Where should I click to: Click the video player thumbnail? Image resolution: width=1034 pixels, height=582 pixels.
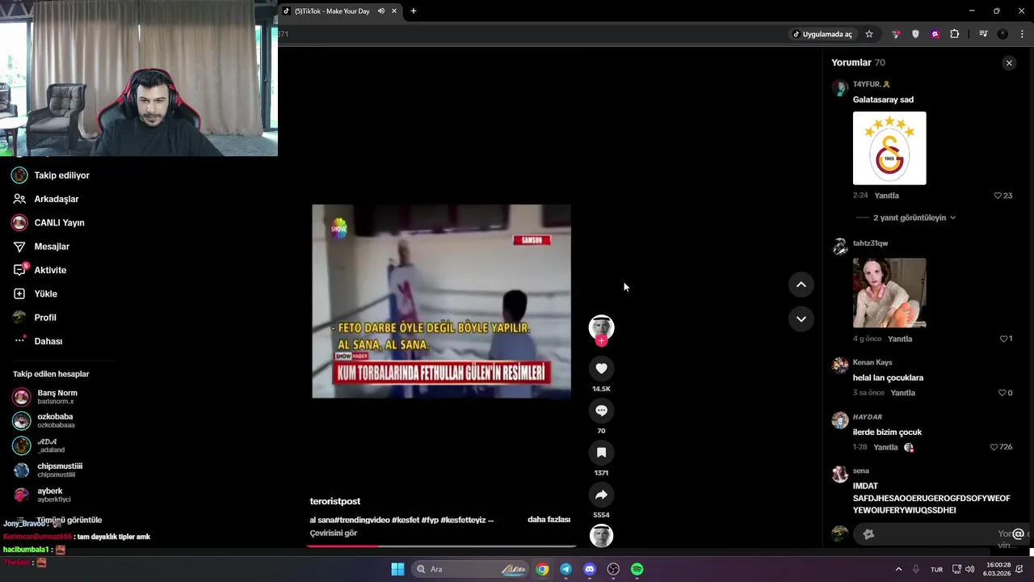(x=441, y=301)
